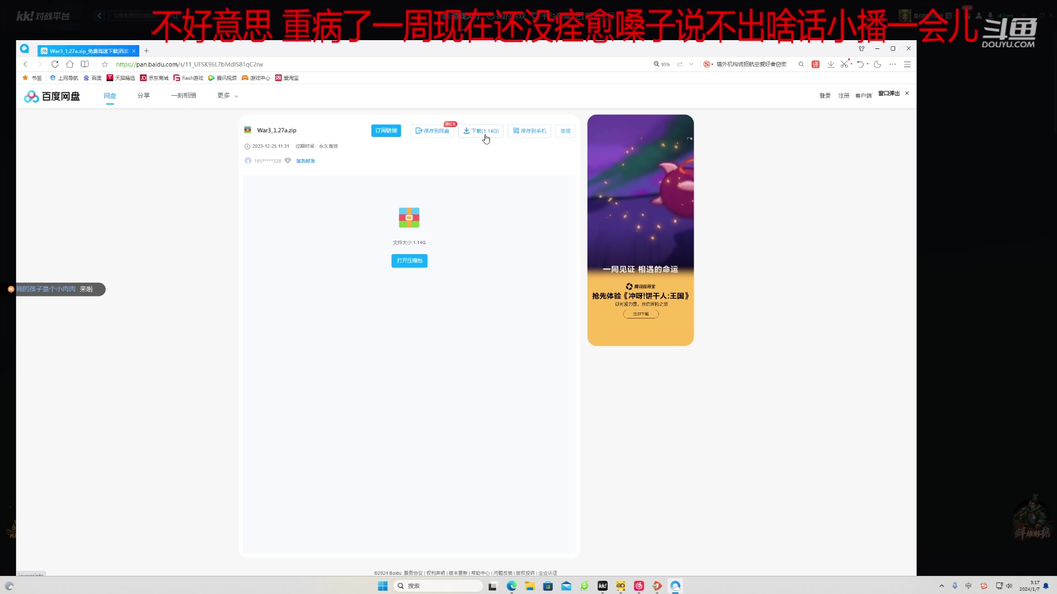This screenshot has height=594, width=1057.
Task: Reload the page with the refresh icon
Action: [55, 64]
